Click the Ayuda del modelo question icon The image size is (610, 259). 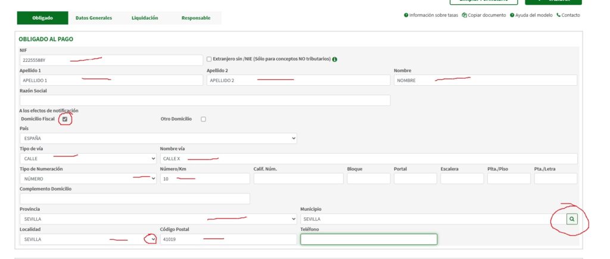(x=512, y=15)
